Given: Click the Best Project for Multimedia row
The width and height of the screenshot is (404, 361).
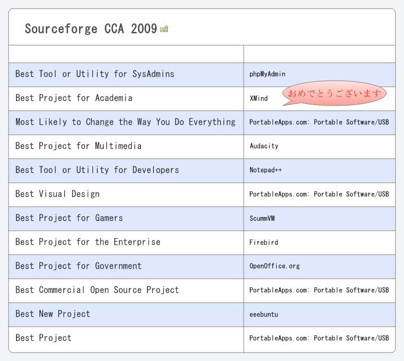Looking at the screenshot, I should [78, 146].
